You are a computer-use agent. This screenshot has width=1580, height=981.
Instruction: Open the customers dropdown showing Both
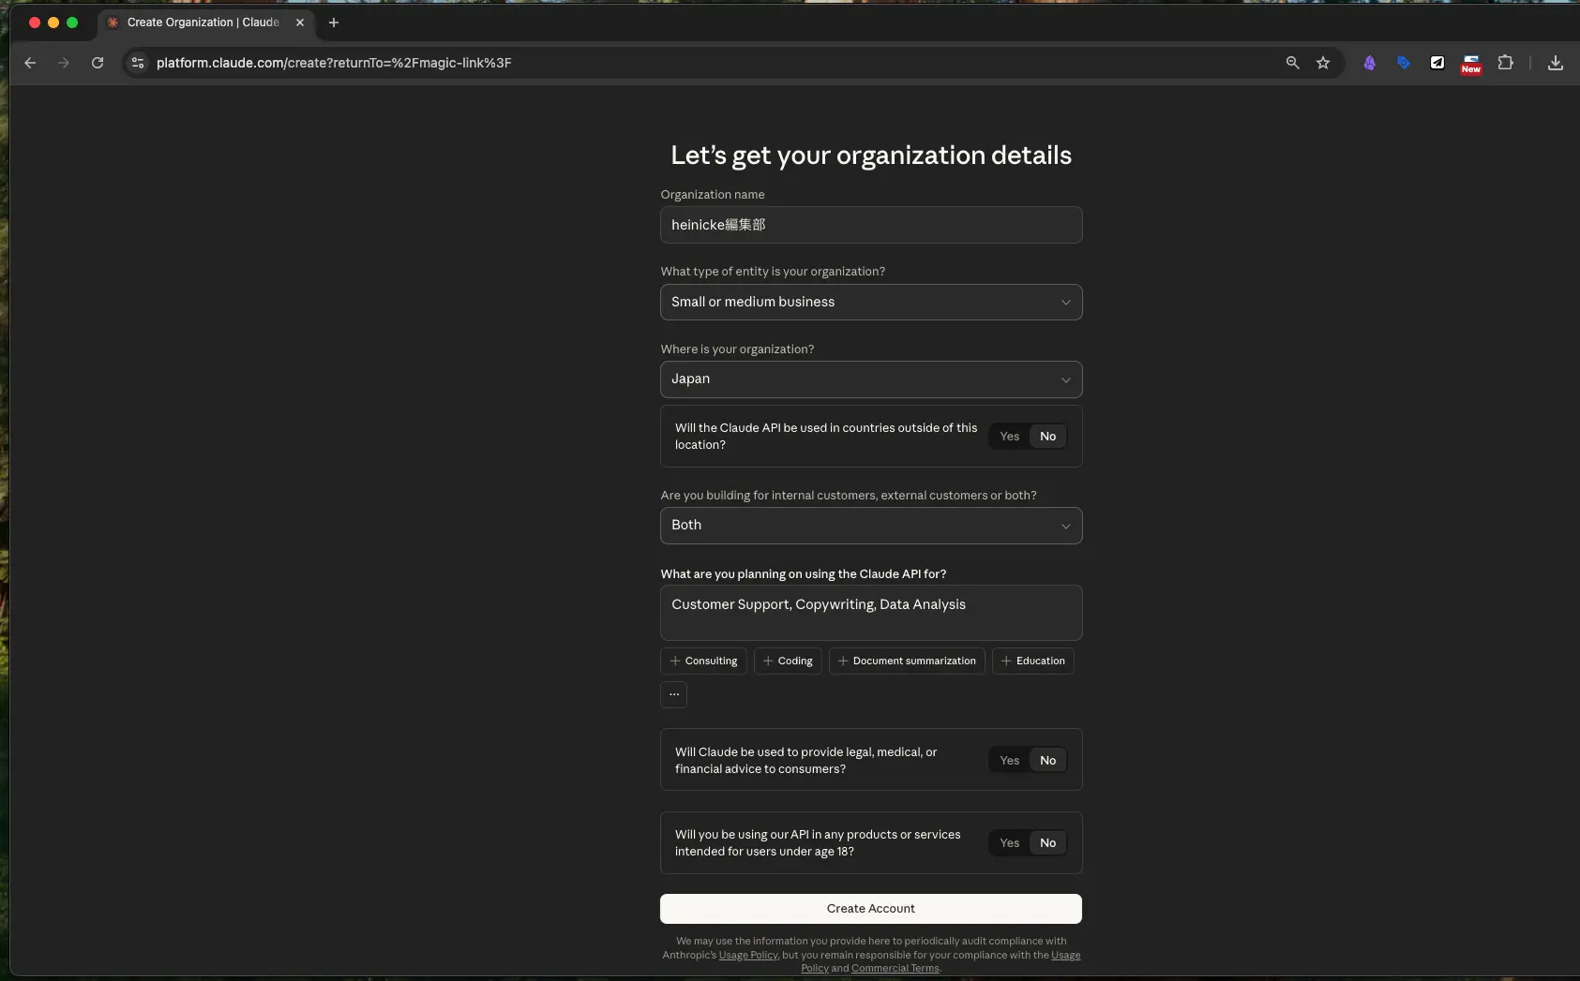coord(870,526)
